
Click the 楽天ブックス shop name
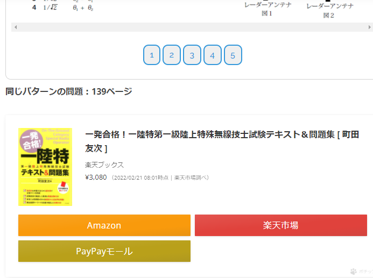click(104, 165)
